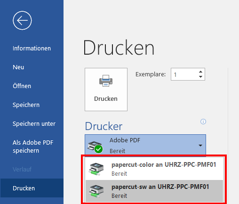The height and width of the screenshot is (204, 239).
Task: Select Neu in the sidebar
Action: 18,67
